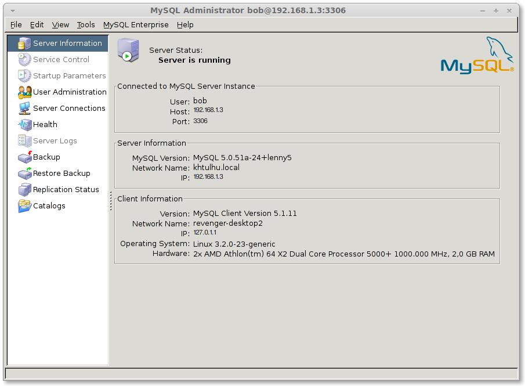Image resolution: width=525 pixels, height=386 pixels.
Task: Open the Help menu
Action: pos(185,25)
